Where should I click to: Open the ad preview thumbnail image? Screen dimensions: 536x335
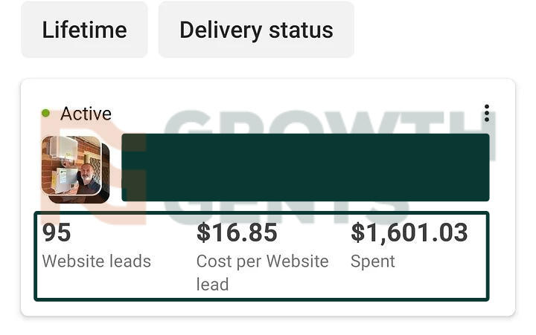click(x=75, y=169)
